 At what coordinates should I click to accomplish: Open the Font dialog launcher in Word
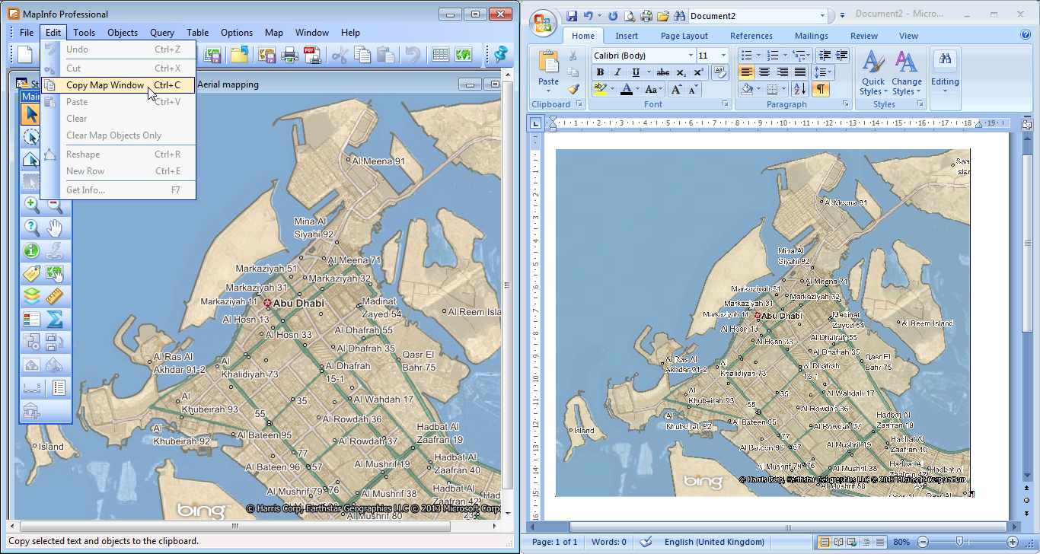coord(726,104)
